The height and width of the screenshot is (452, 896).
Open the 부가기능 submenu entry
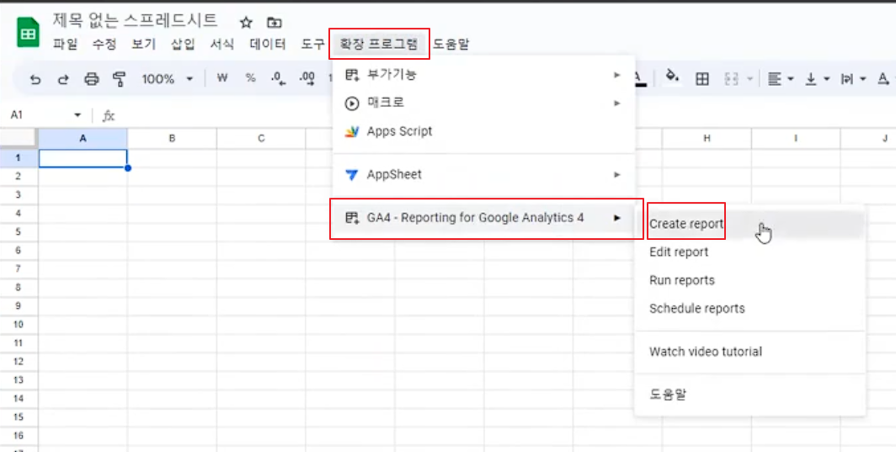click(483, 75)
